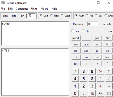The image size is (113, 97).
Task: Click the Del button
Action: (100, 71)
